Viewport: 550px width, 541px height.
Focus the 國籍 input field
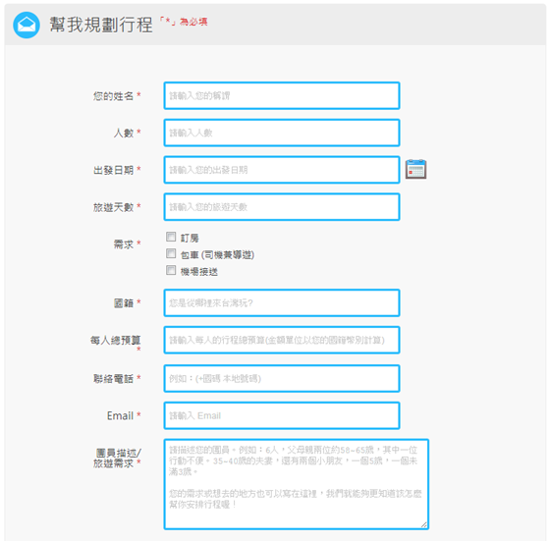click(282, 302)
